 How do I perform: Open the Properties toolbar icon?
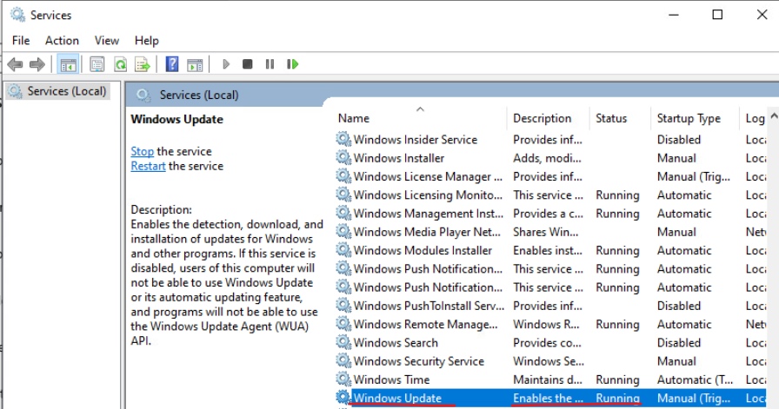point(97,64)
